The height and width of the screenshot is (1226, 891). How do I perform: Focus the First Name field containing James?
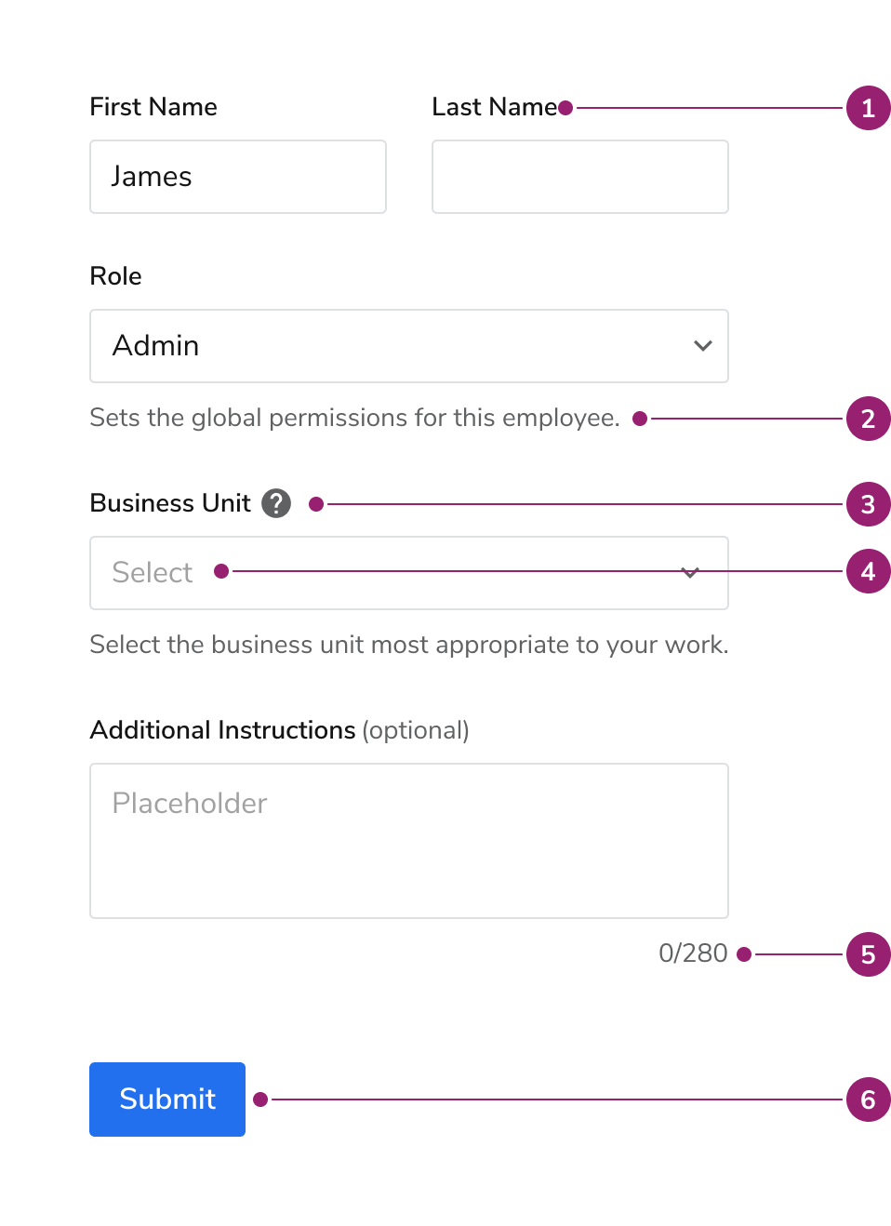click(x=238, y=177)
